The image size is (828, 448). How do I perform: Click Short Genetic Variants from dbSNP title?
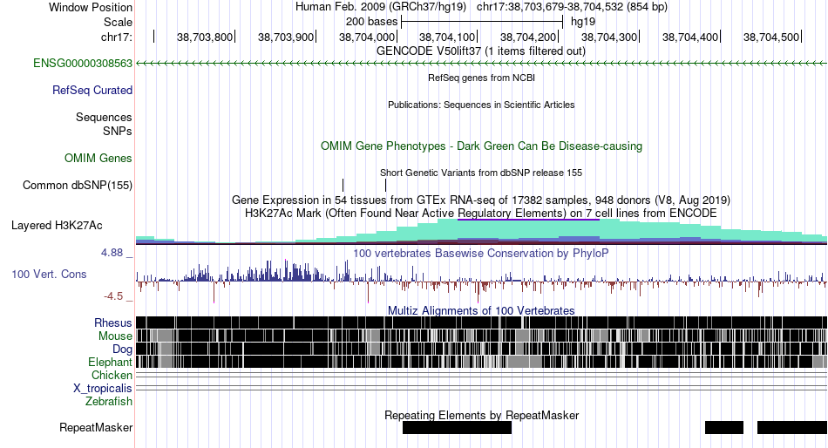pyautogui.click(x=481, y=173)
